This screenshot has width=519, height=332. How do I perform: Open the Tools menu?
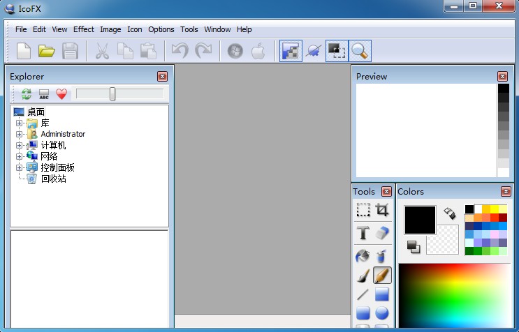pyautogui.click(x=189, y=29)
